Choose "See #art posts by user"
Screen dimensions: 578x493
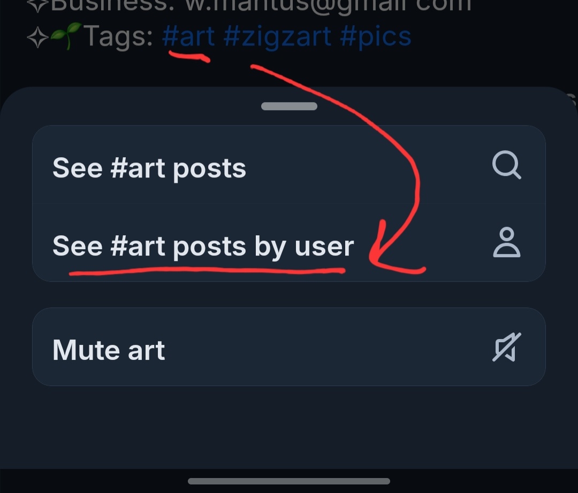tap(203, 245)
